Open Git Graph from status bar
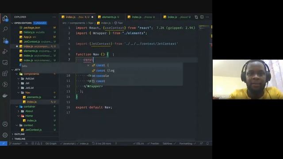 click(51, 144)
